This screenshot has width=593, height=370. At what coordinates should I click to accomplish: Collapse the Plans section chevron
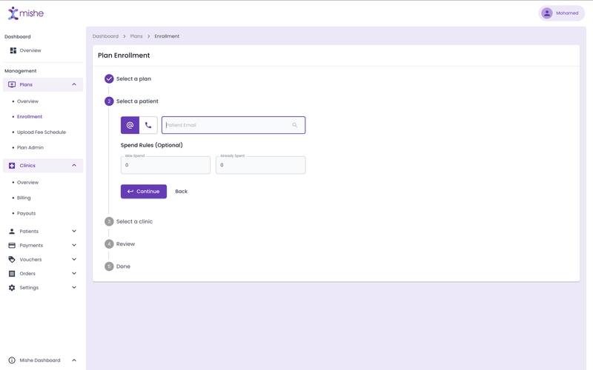74,84
